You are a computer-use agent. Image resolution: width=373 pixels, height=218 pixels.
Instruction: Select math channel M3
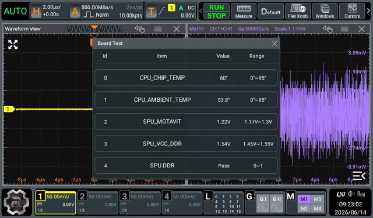pyautogui.click(x=318, y=199)
